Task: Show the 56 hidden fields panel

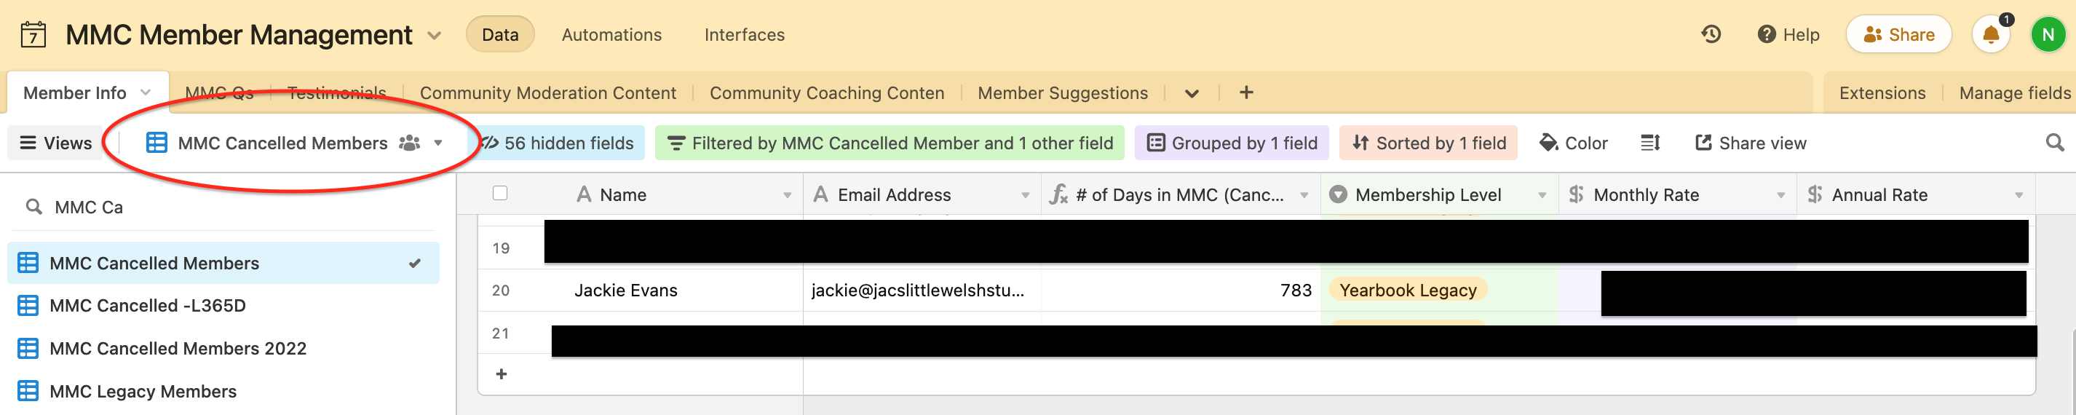Action: point(558,143)
